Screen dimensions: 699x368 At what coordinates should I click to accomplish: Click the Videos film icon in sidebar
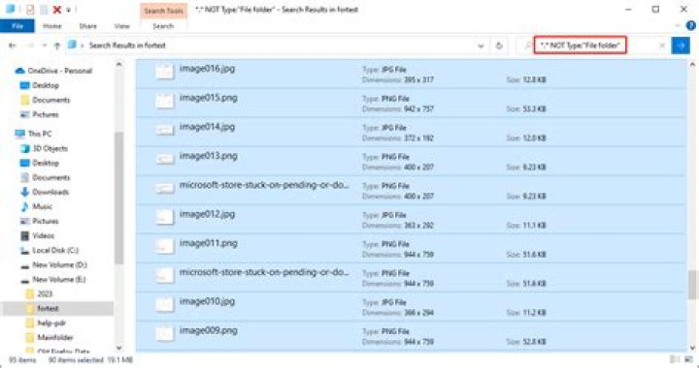coord(25,235)
